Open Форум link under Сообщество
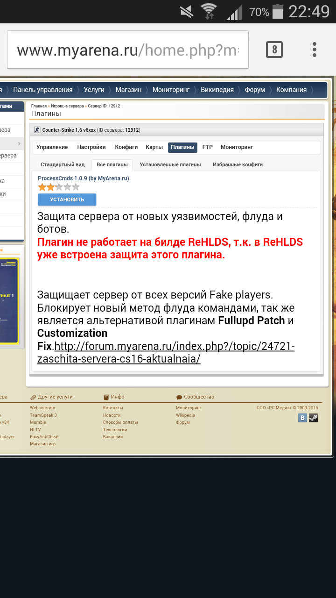Image resolution: width=336 pixels, height=598 pixels. (183, 422)
